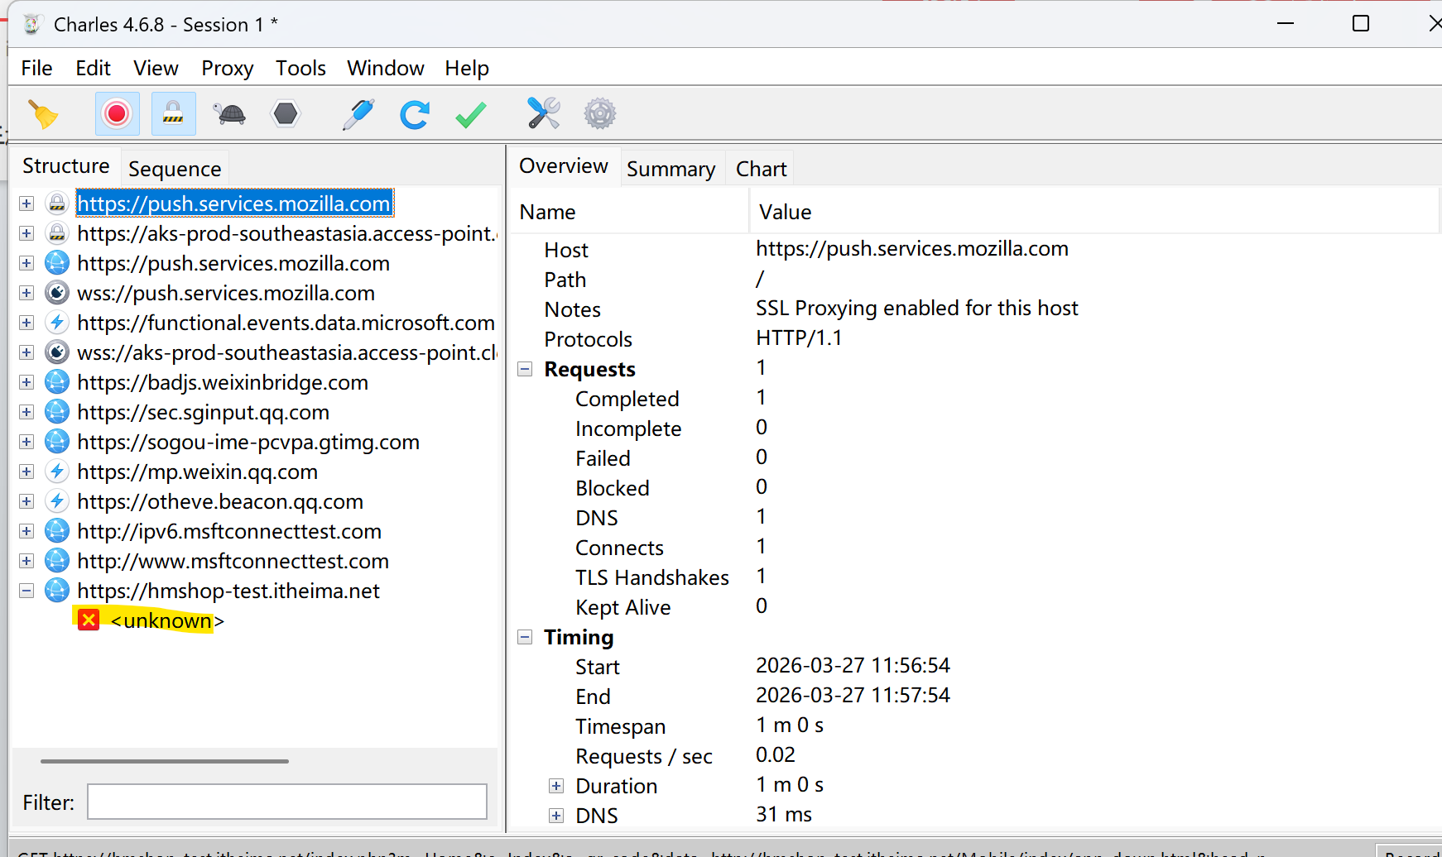The height and width of the screenshot is (857, 1442).
Task: Click websocket icon of wss://aks-prod-southeastasia host
Action: point(57,352)
